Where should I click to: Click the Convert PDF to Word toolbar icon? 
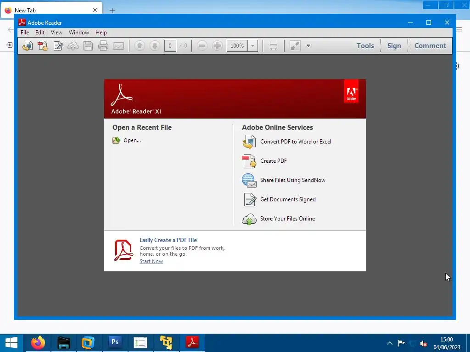(27, 46)
